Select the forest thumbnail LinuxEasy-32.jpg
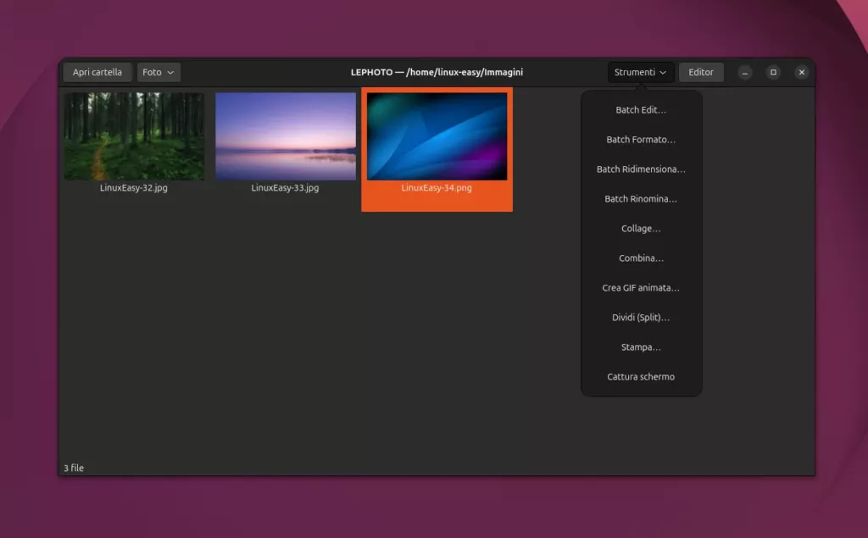The image size is (868, 538). tap(134, 136)
